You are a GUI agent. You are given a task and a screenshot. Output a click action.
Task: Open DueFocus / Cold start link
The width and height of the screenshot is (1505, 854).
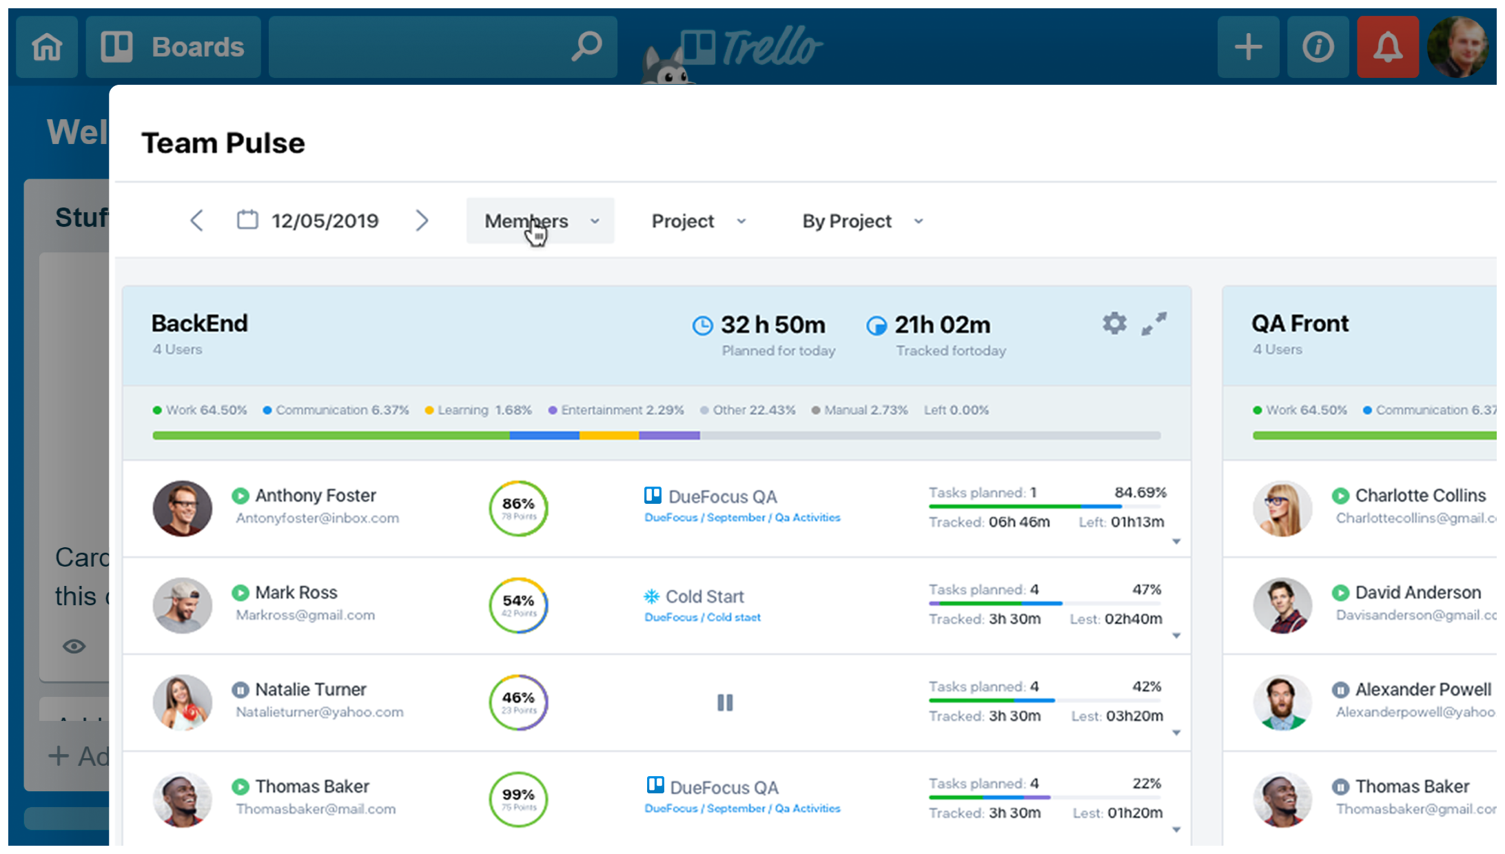(x=702, y=618)
